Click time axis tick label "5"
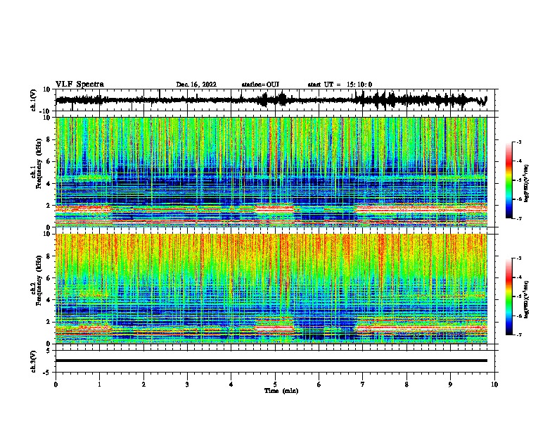Screen dimensions: 557x431 [x=275, y=385]
